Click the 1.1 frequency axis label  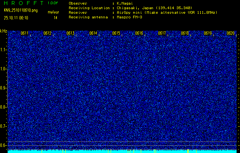(3, 50)
